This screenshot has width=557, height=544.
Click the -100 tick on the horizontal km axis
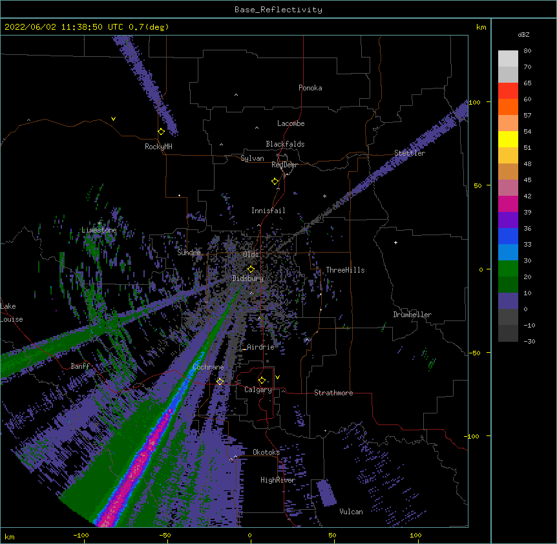tap(81, 535)
